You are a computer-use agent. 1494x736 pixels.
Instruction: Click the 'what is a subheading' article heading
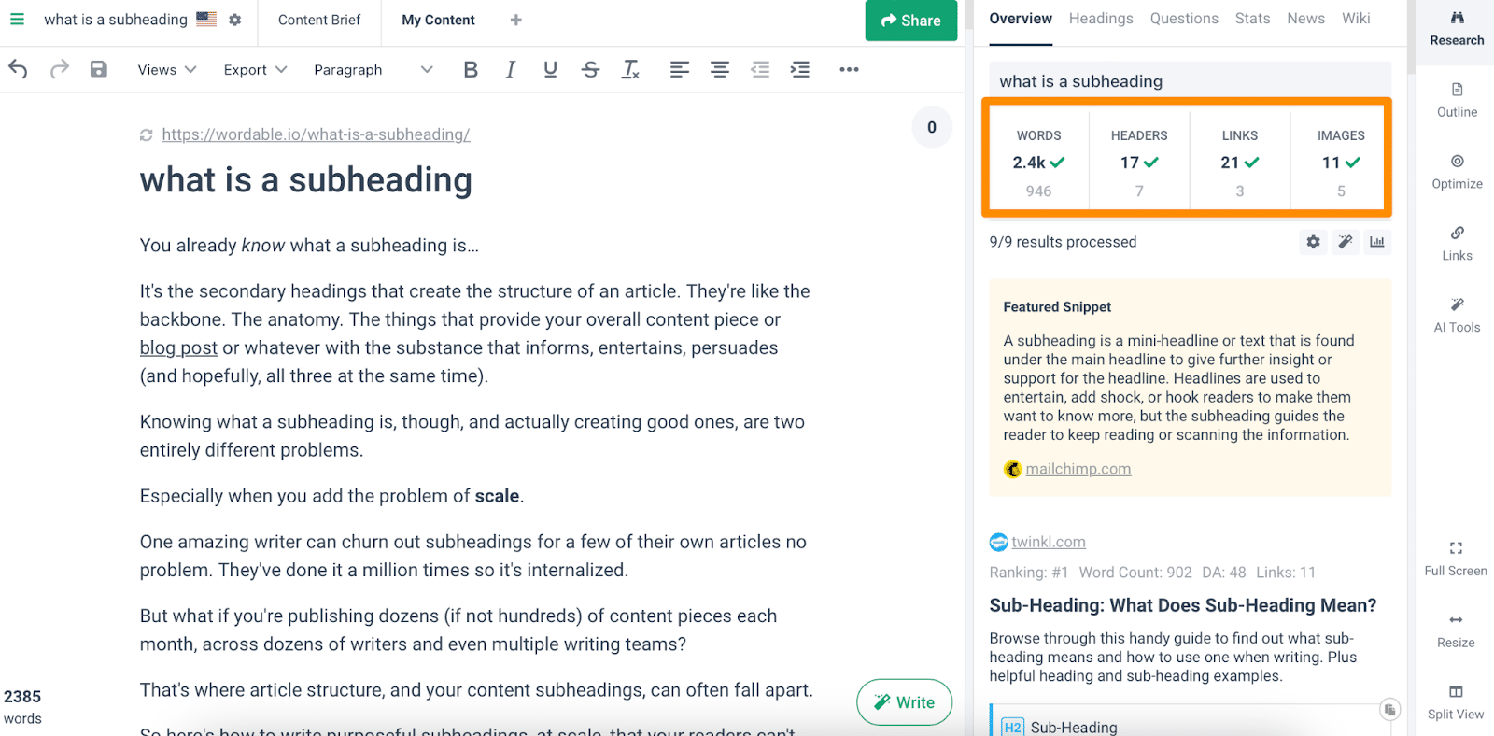tap(306, 180)
